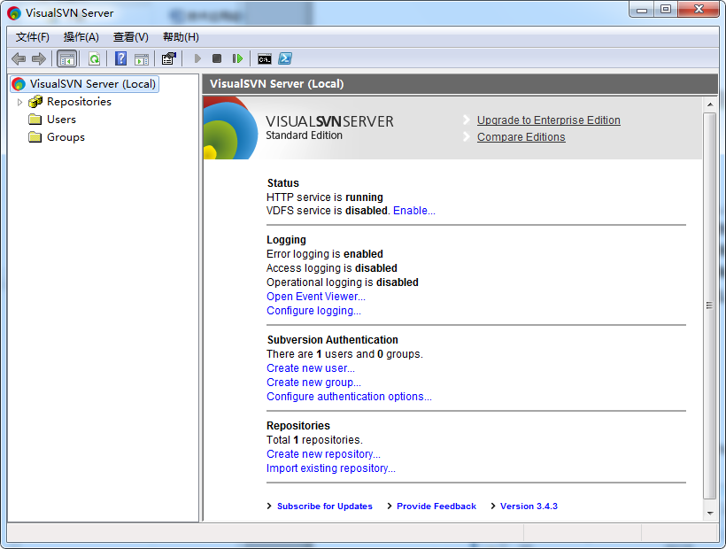Minimize the VisualSVN Server window

(x=642, y=10)
